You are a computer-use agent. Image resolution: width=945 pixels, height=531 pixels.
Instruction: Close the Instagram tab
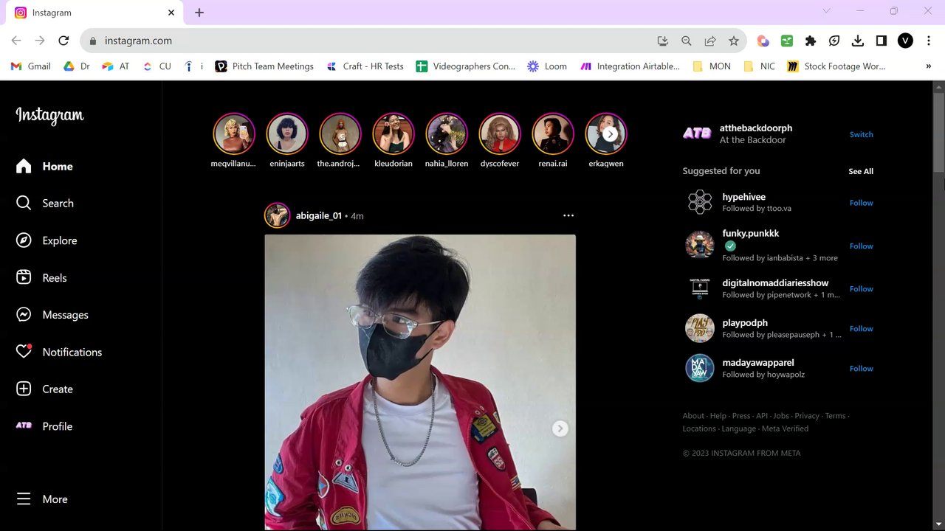click(x=171, y=13)
